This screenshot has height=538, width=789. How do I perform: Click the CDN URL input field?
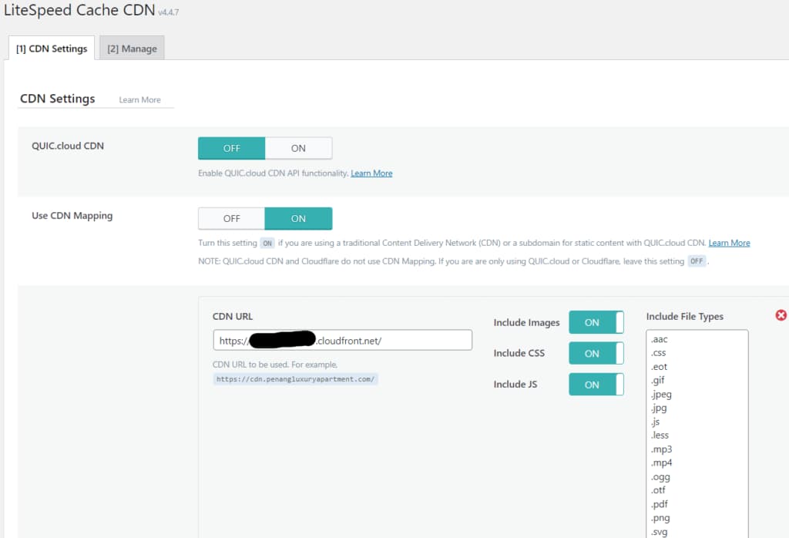pos(343,340)
